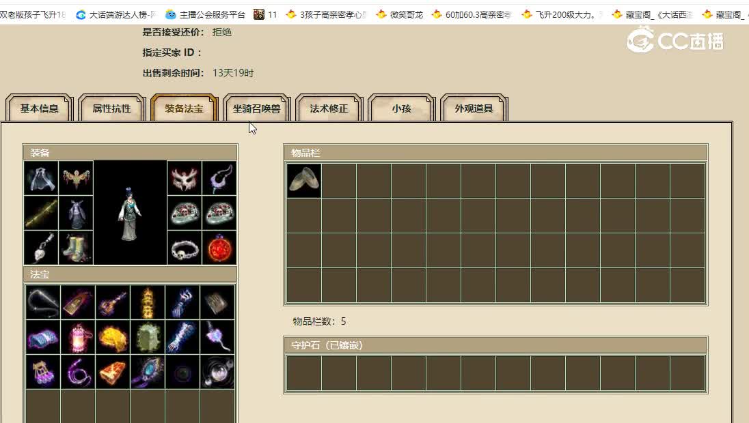Click the 法宝 section header

130,275
